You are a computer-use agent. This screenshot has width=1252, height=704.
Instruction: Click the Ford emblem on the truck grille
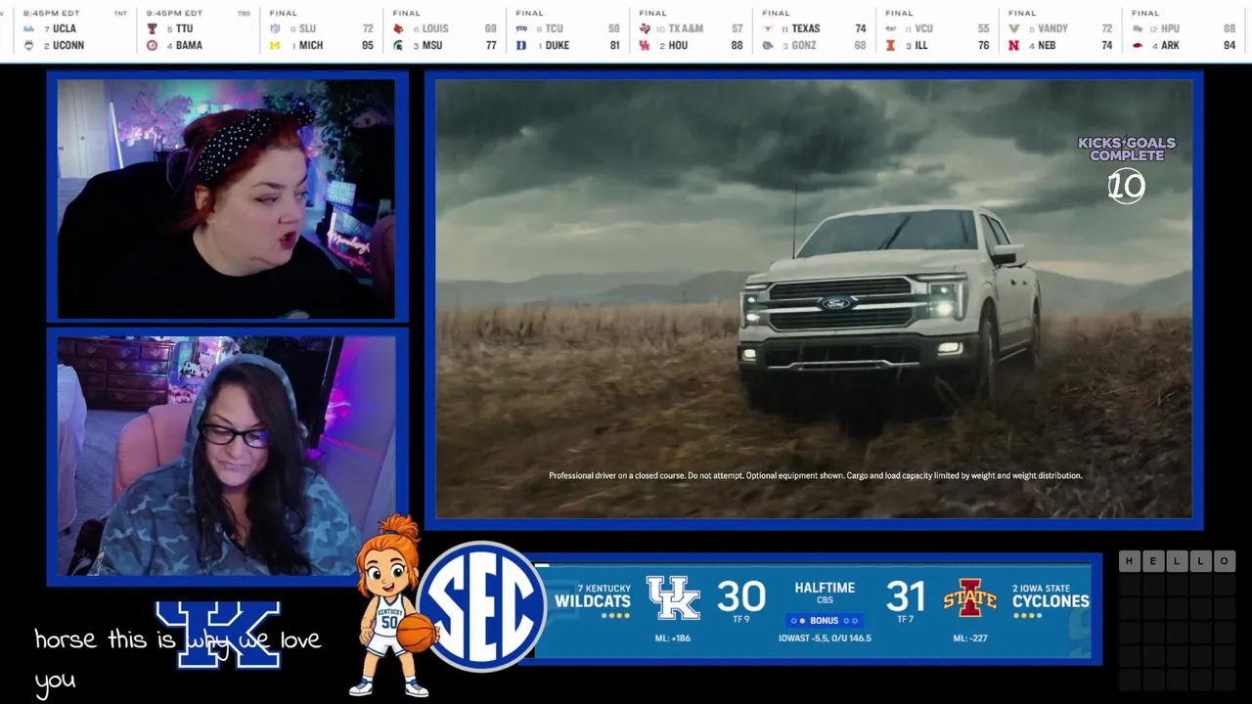[837, 303]
